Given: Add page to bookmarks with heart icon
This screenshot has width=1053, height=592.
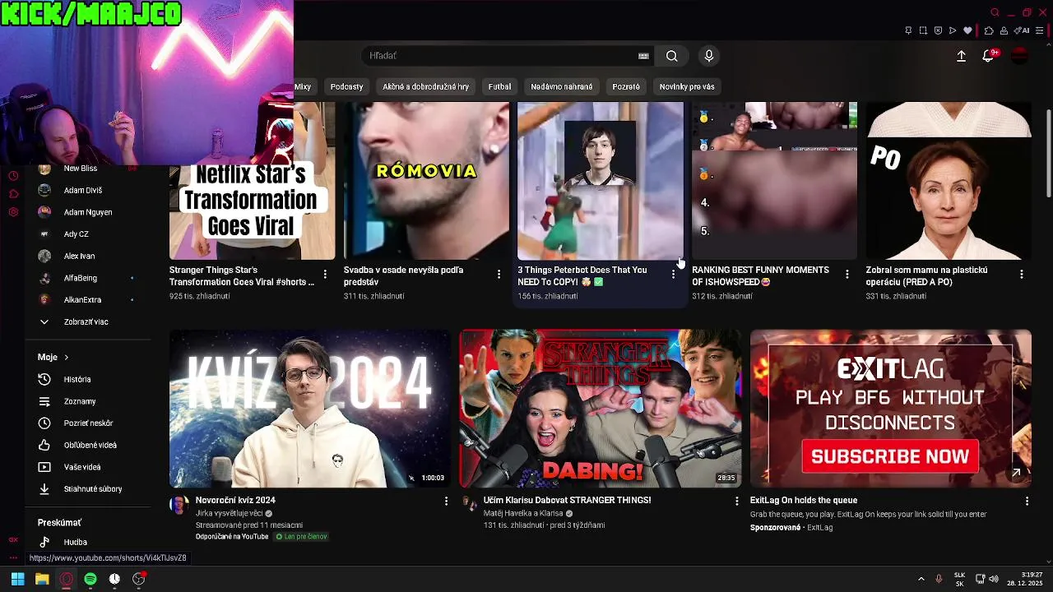Looking at the screenshot, I should (x=968, y=30).
